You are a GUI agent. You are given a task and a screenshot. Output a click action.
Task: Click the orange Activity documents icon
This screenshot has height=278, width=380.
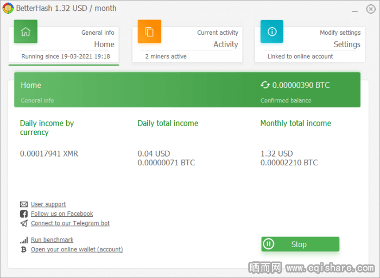[x=149, y=31]
